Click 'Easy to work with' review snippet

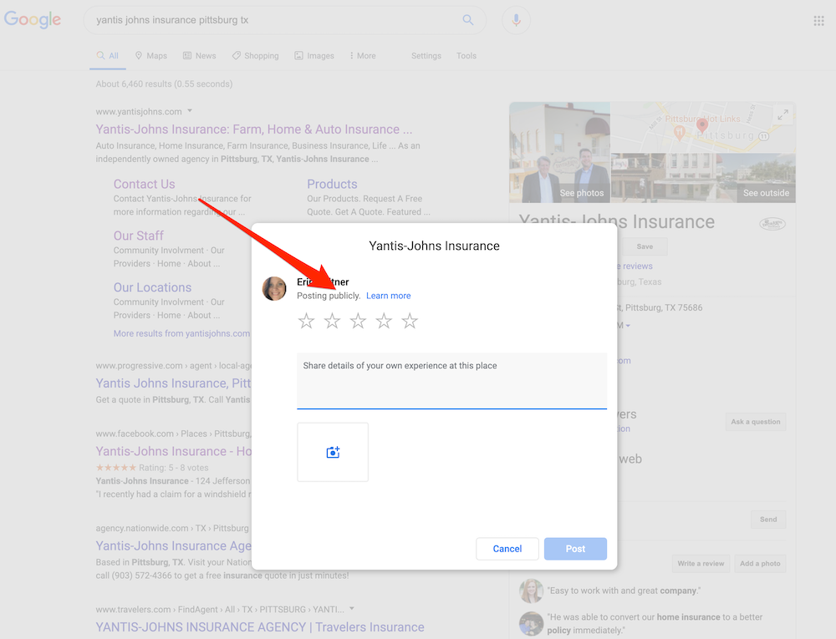point(624,591)
